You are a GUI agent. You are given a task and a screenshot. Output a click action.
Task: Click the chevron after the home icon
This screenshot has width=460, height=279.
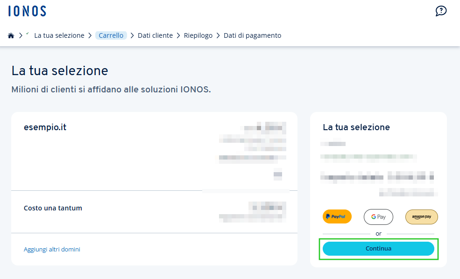tap(21, 35)
